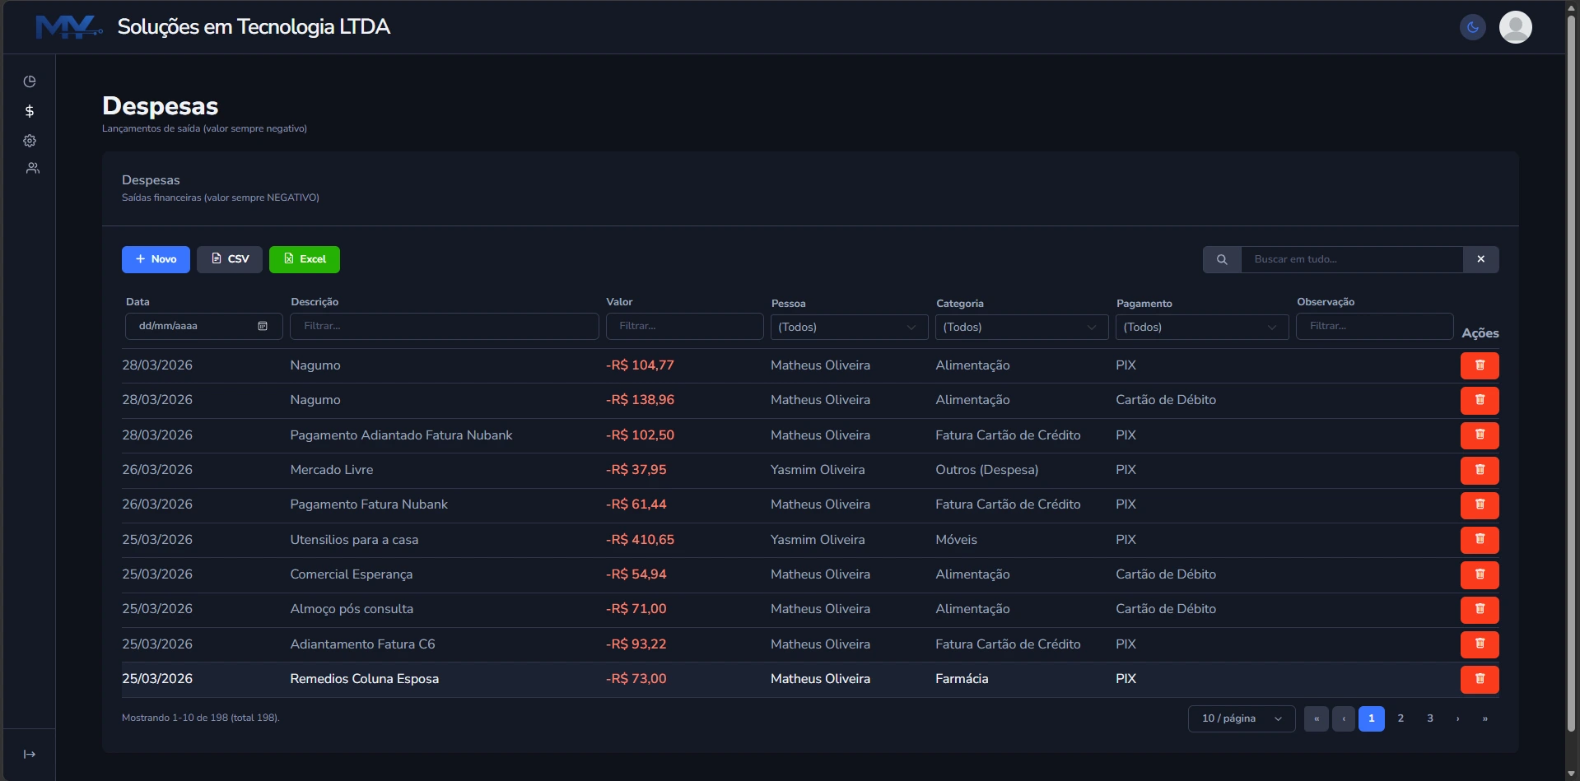Sort by the Pessoa column header
This screenshot has width=1580, height=781.
pos(788,304)
